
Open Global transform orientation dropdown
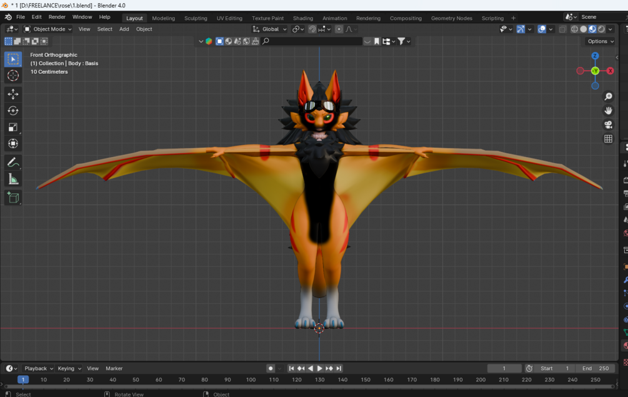point(269,29)
